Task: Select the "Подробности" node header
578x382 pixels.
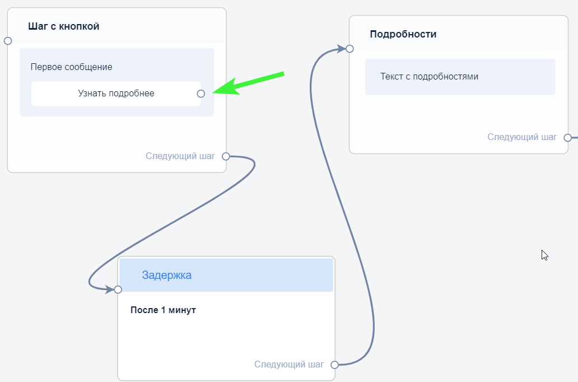Action: tap(403, 34)
